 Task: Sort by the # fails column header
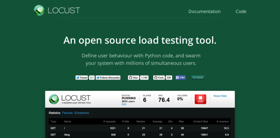126,122
